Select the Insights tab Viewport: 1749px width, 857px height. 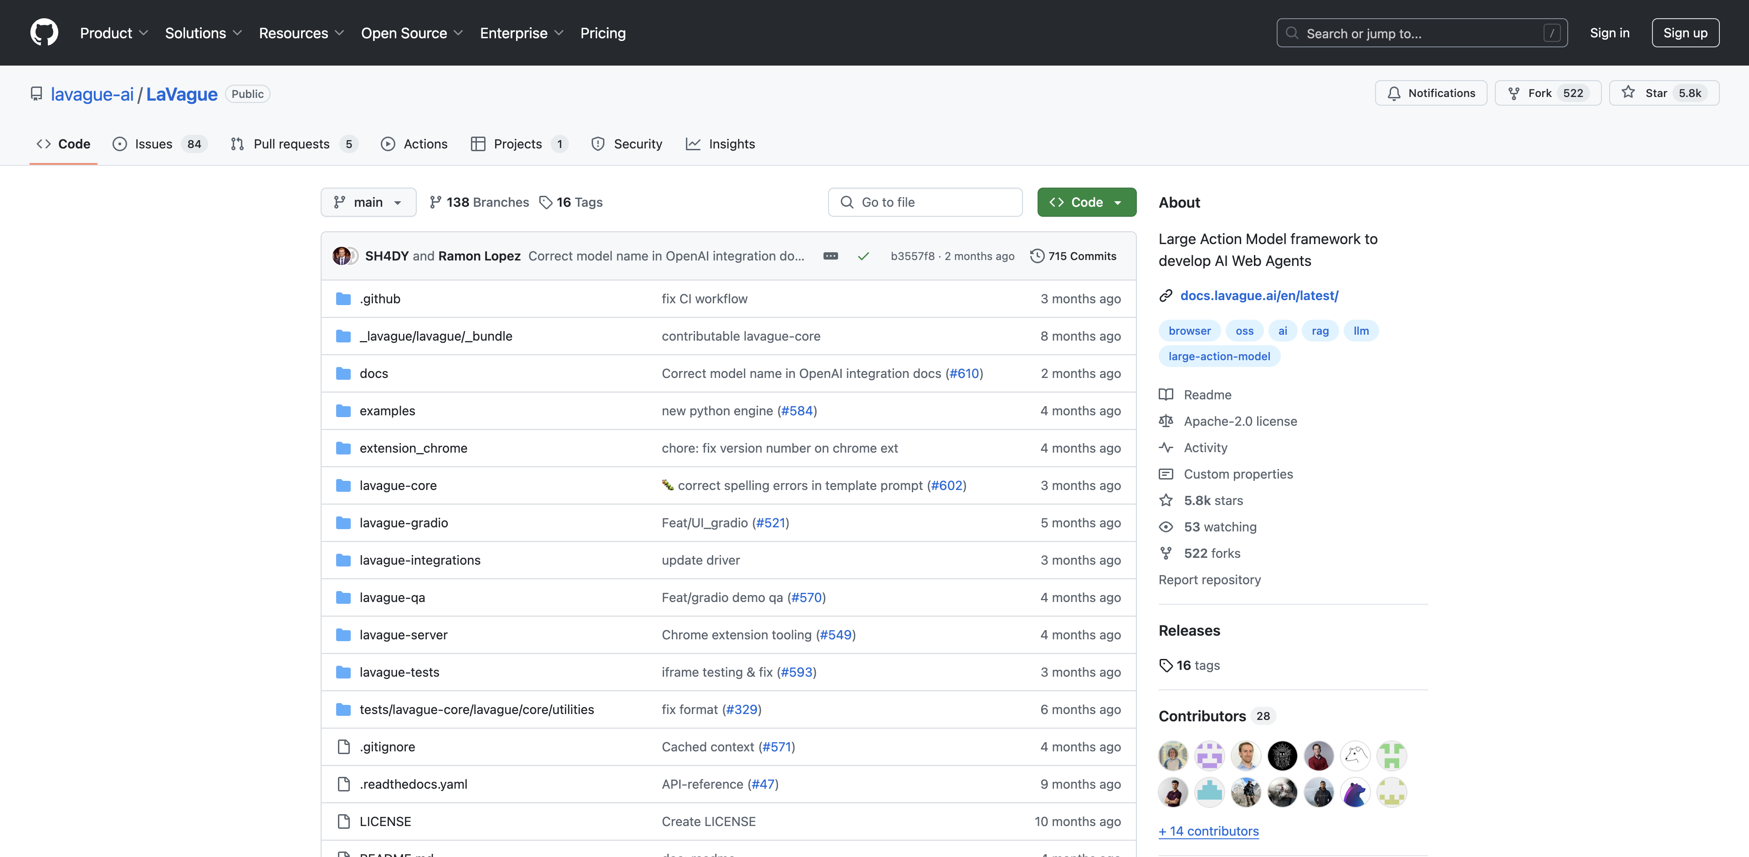point(732,143)
